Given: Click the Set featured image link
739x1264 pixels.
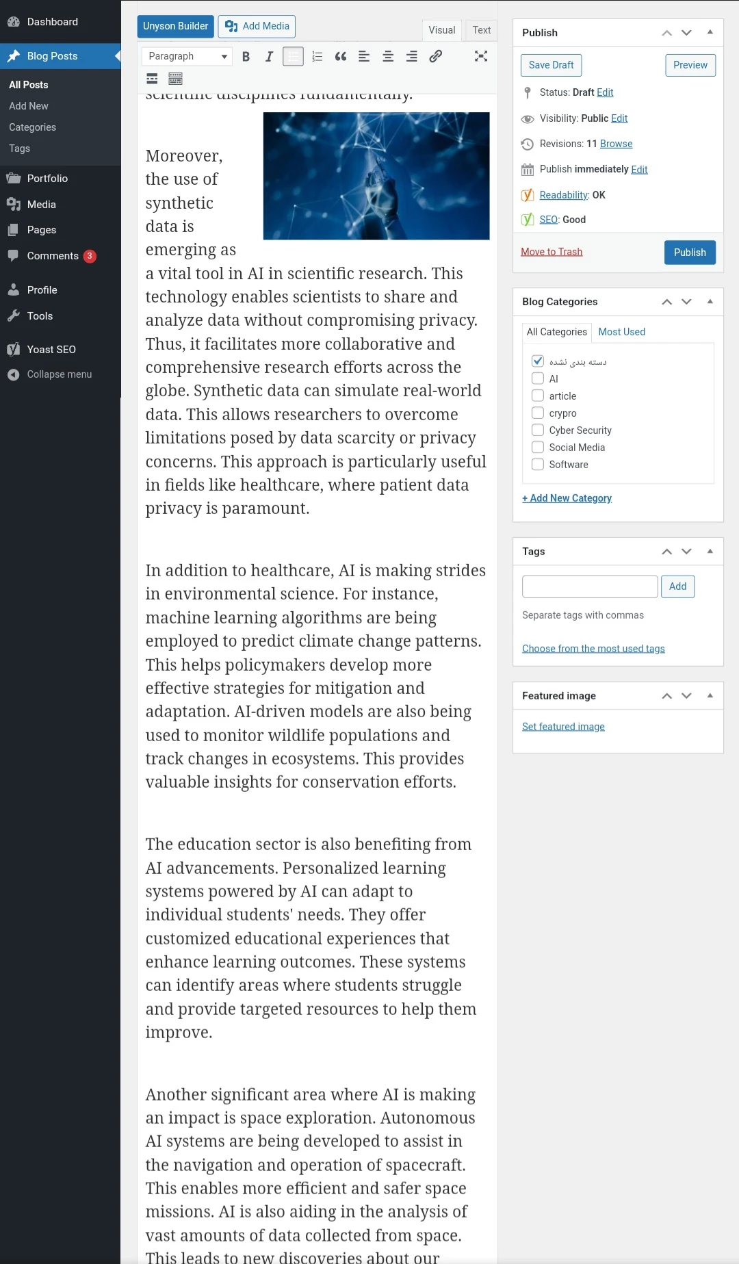Looking at the screenshot, I should [563, 727].
